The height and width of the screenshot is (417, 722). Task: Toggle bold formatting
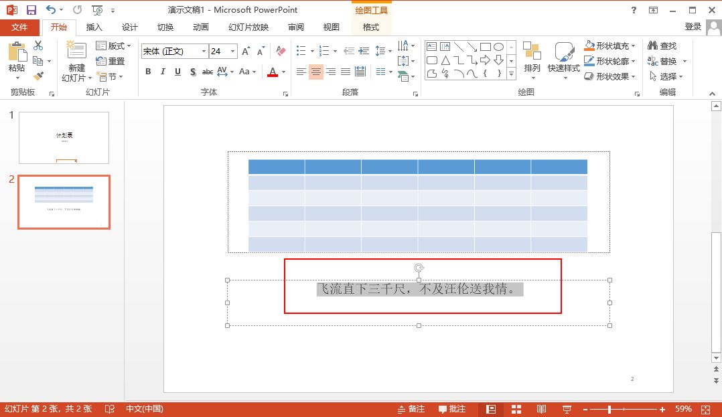click(x=148, y=72)
